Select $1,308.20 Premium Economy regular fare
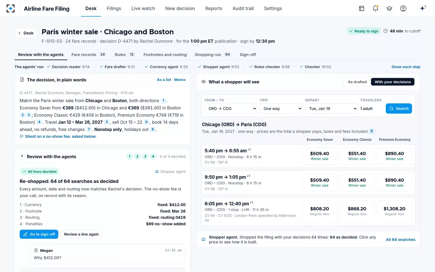435x272 pixels. pos(395,211)
